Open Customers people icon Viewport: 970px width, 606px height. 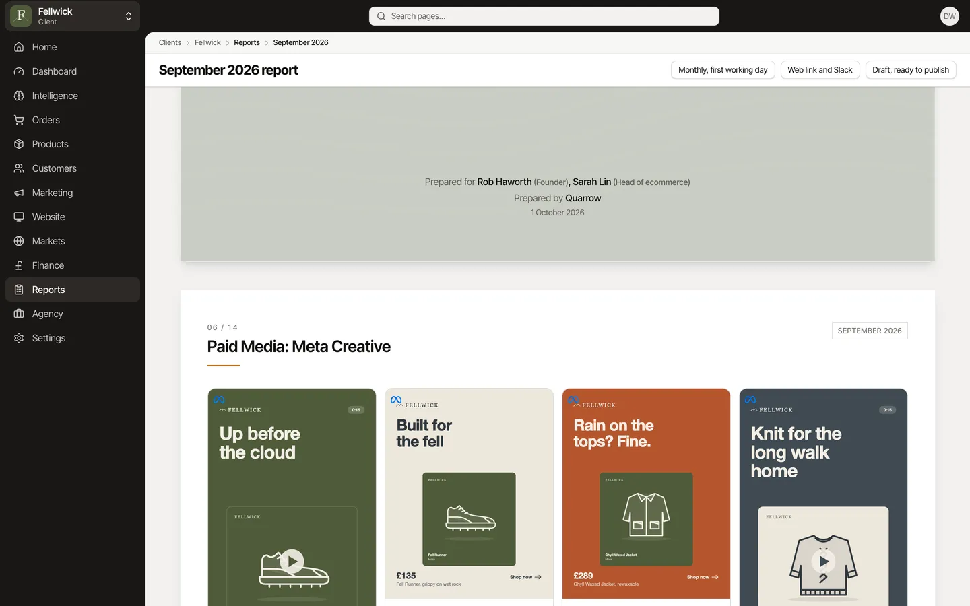[x=19, y=168]
